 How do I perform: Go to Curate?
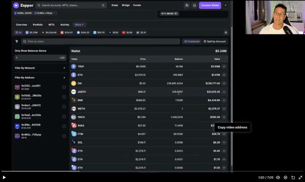click(x=137, y=5)
